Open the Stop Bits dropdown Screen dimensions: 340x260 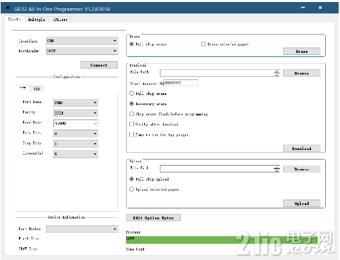point(76,144)
